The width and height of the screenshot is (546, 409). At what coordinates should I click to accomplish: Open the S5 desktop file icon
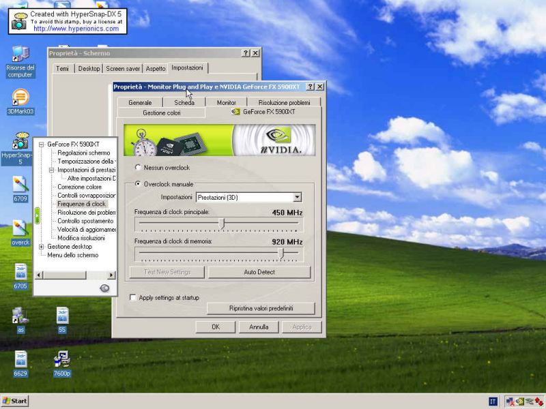(62, 320)
